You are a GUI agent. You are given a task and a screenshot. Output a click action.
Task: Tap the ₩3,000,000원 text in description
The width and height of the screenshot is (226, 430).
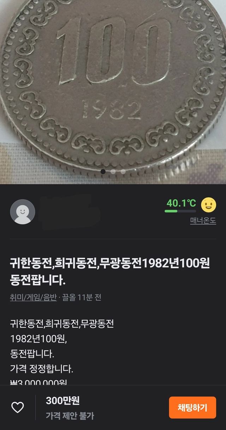[x=38, y=382]
